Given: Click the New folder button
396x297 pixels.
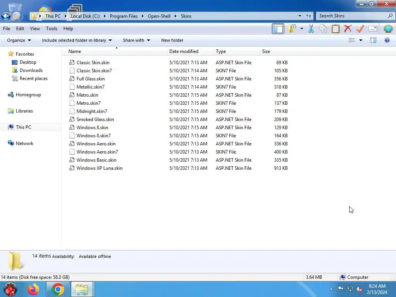Looking at the screenshot, I should [x=172, y=40].
